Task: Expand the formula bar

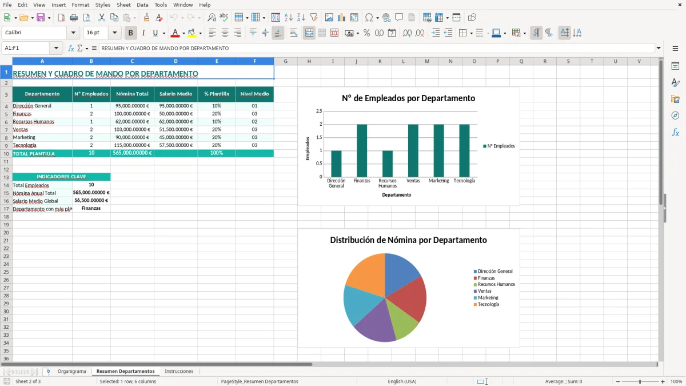Action: pyautogui.click(x=659, y=49)
